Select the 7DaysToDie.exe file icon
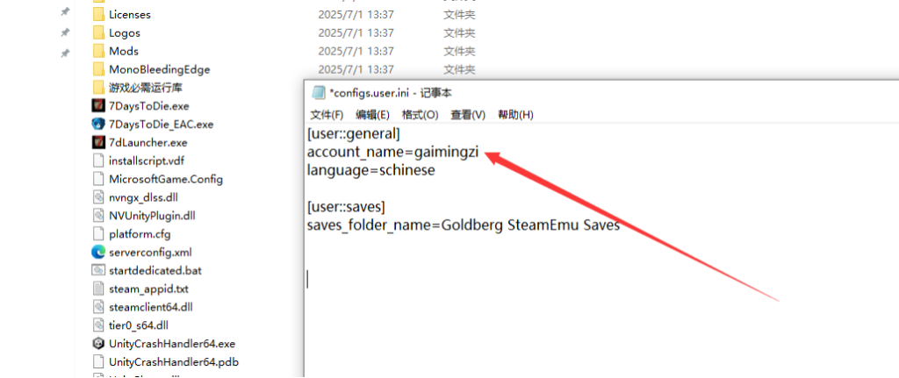The image size is (899, 378). point(98,106)
